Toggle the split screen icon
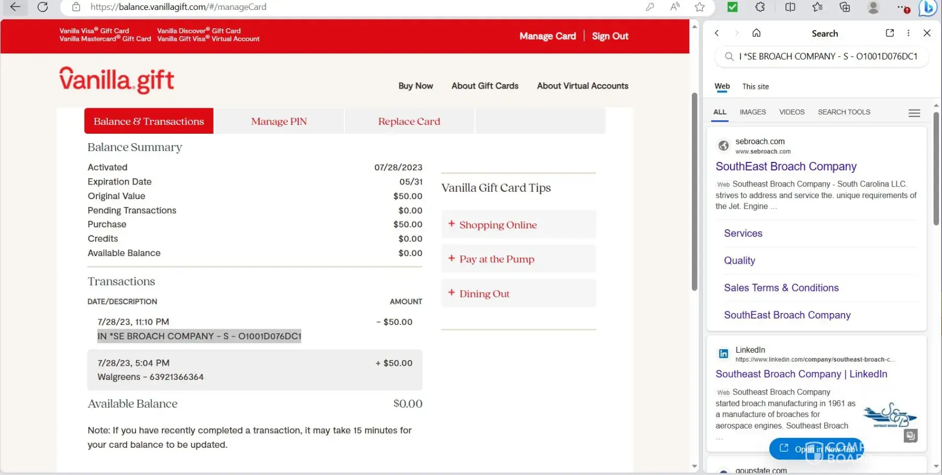 click(x=790, y=7)
